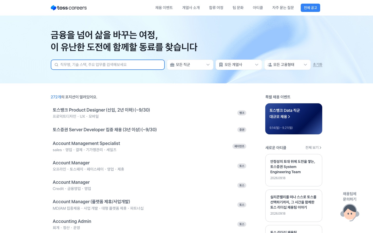Open Account Manager Credit·금융영업 posting
This screenshot has width=373, height=233.
coord(149,185)
